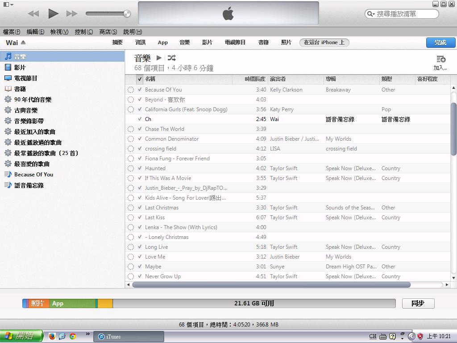The width and height of the screenshot is (457, 343).
Task: Open the 音樂錄影帶 smart playlist
Action: coord(24,121)
